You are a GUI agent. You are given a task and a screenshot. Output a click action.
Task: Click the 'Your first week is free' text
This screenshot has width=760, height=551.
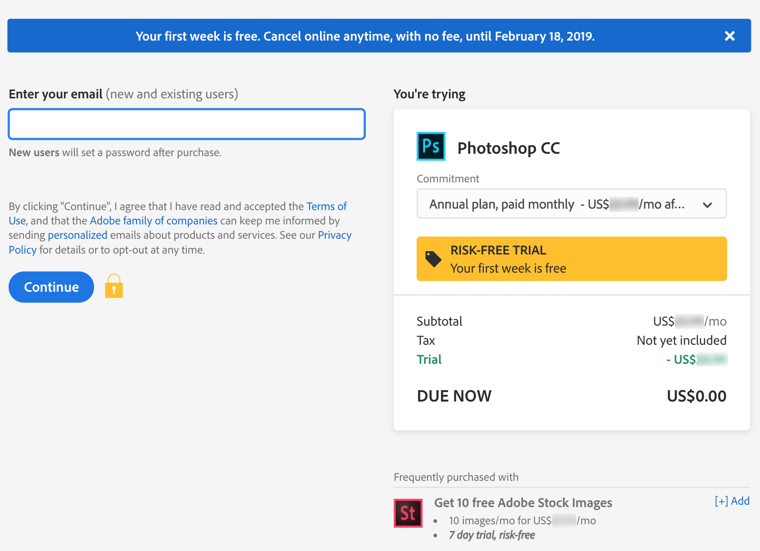coord(508,268)
